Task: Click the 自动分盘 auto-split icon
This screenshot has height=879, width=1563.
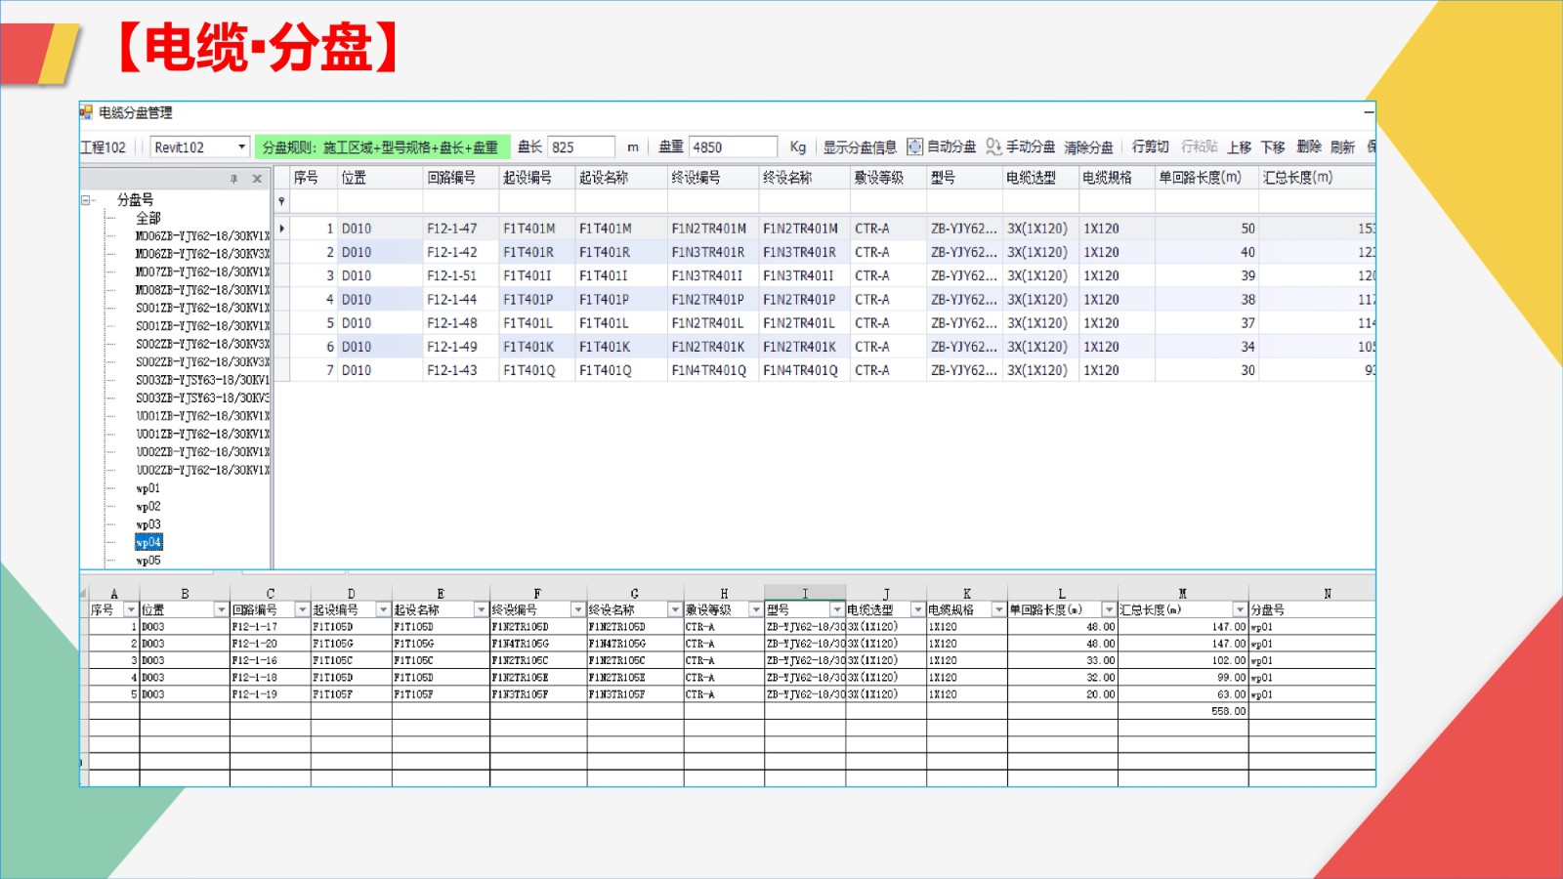Action: [914, 146]
